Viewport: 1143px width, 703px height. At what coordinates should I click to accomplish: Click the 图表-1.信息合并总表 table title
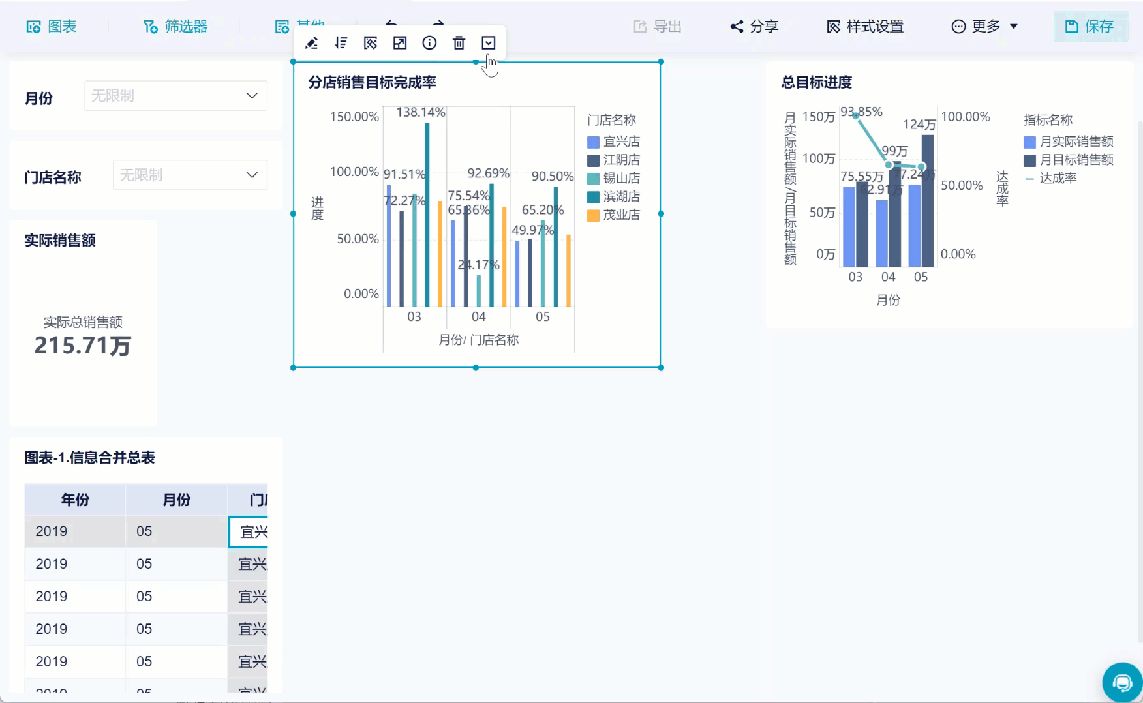(x=90, y=458)
